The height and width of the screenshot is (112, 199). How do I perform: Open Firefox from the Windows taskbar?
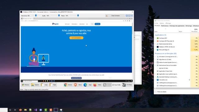pos(20,110)
